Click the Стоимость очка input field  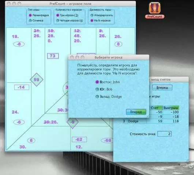164,134
